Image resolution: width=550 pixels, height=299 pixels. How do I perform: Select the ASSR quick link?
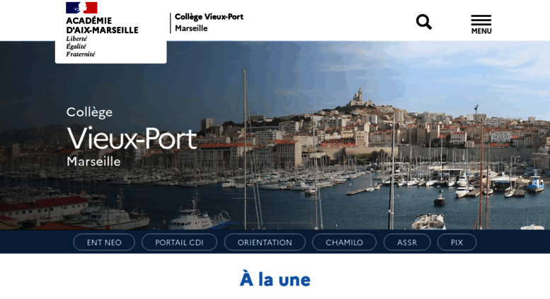coord(407,242)
